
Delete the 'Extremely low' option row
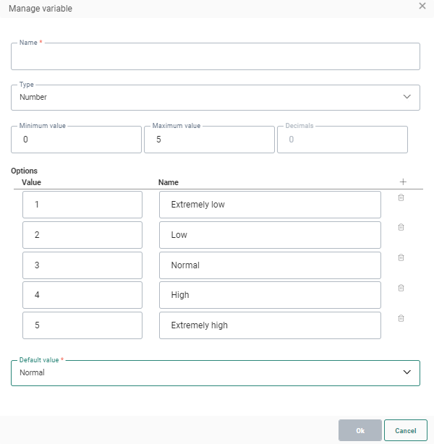point(401,197)
